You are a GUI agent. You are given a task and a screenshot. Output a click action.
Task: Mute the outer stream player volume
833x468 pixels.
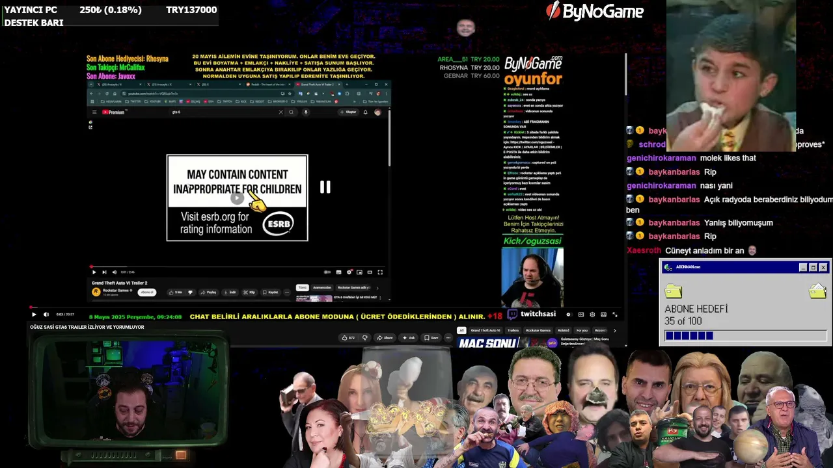click(46, 315)
